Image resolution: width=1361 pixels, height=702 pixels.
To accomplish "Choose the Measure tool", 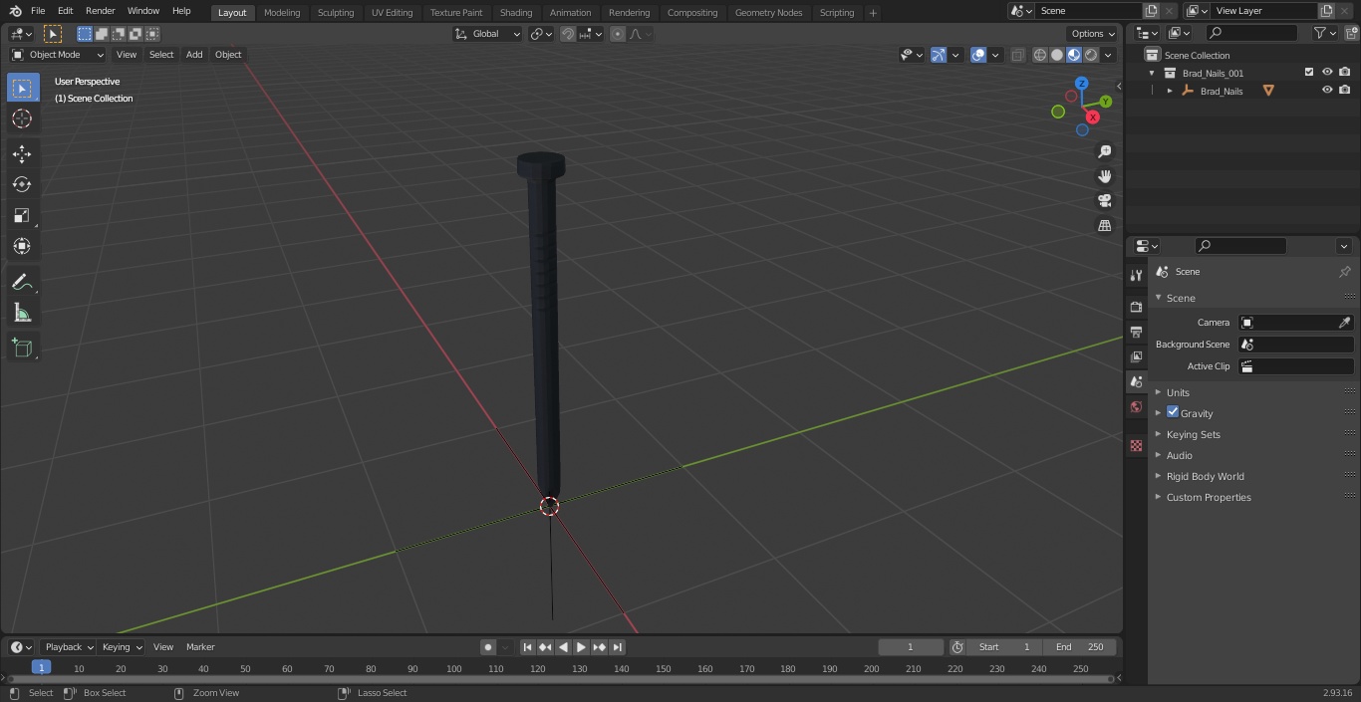I will pyautogui.click(x=22, y=313).
